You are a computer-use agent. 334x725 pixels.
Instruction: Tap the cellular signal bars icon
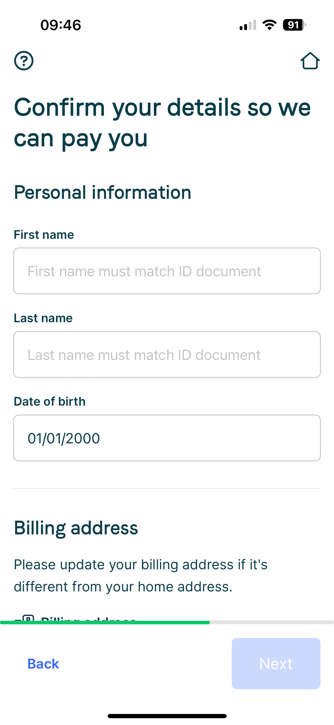coord(248,25)
